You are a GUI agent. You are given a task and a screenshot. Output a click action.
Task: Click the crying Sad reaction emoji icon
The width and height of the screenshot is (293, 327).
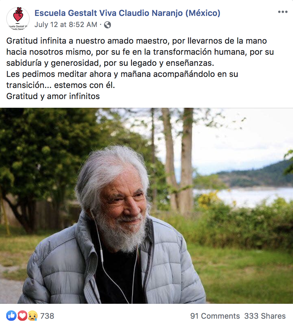33,316
